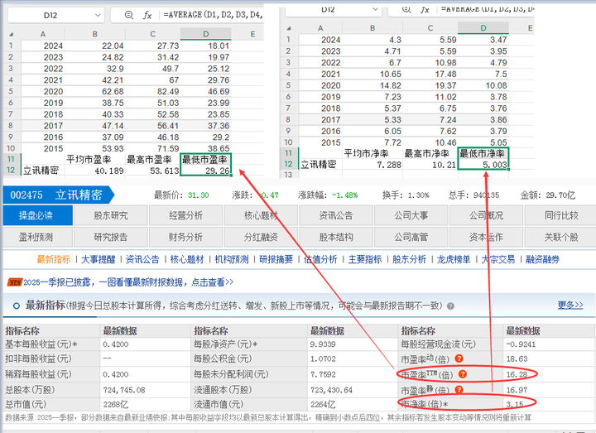Click the circle icon before 最新指标 heading
Image resolution: width=596 pixels, height=433 pixels.
(17, 306)
